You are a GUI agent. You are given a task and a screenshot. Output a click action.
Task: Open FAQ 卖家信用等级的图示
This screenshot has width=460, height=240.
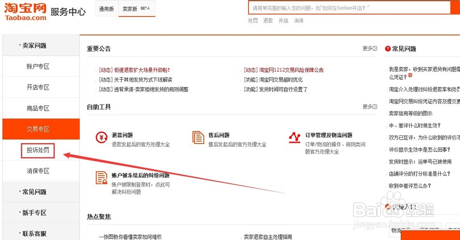410,114
